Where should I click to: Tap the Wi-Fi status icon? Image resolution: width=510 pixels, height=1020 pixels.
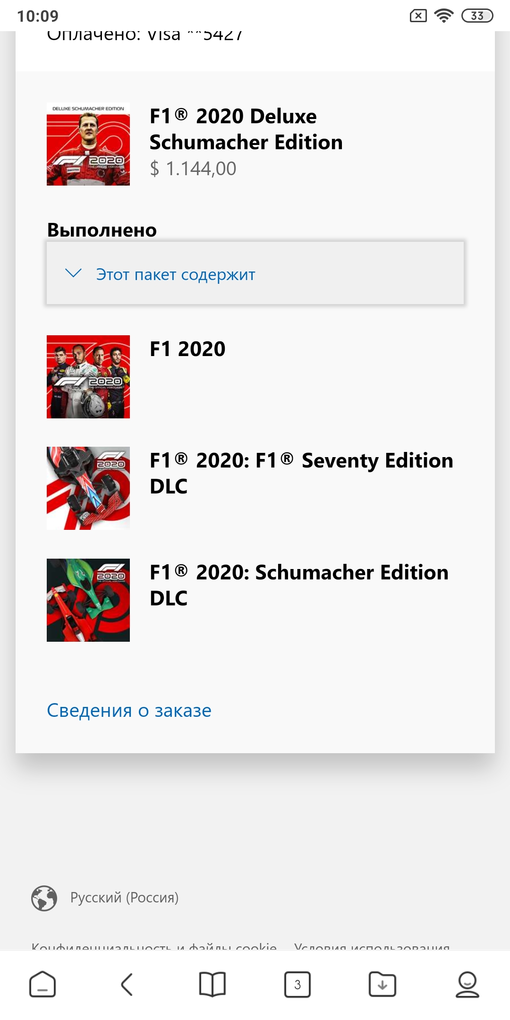pyautogui.click(x=443, y=16)
